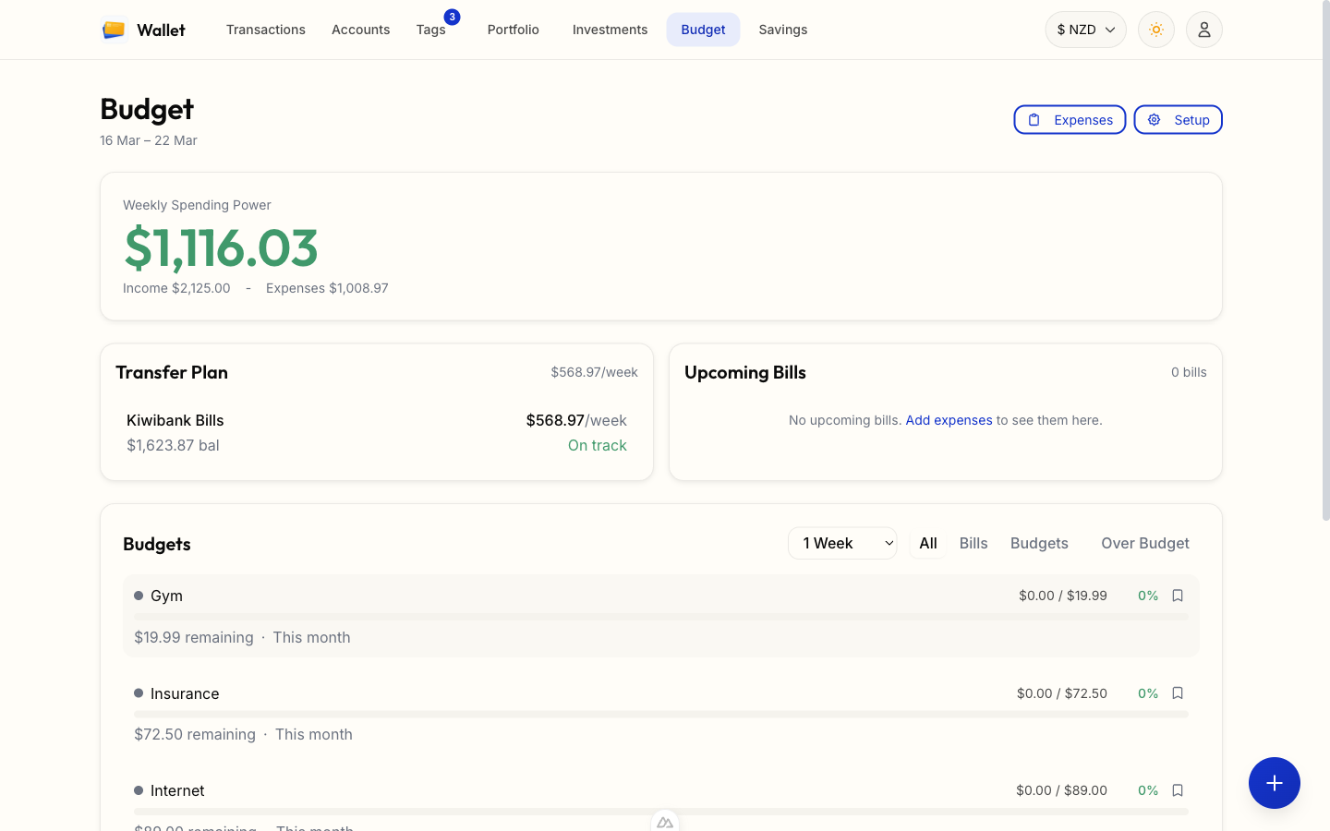The height and width of the screenshot is (831, 1330).
Task: Bookmark the Gym budget row
Action: pos(1178,596)
